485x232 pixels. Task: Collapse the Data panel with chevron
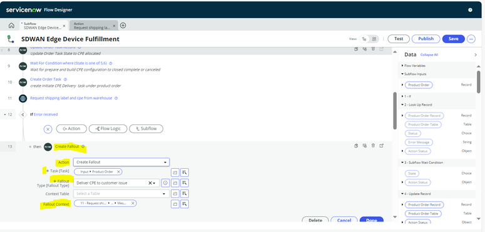point(476,54)
